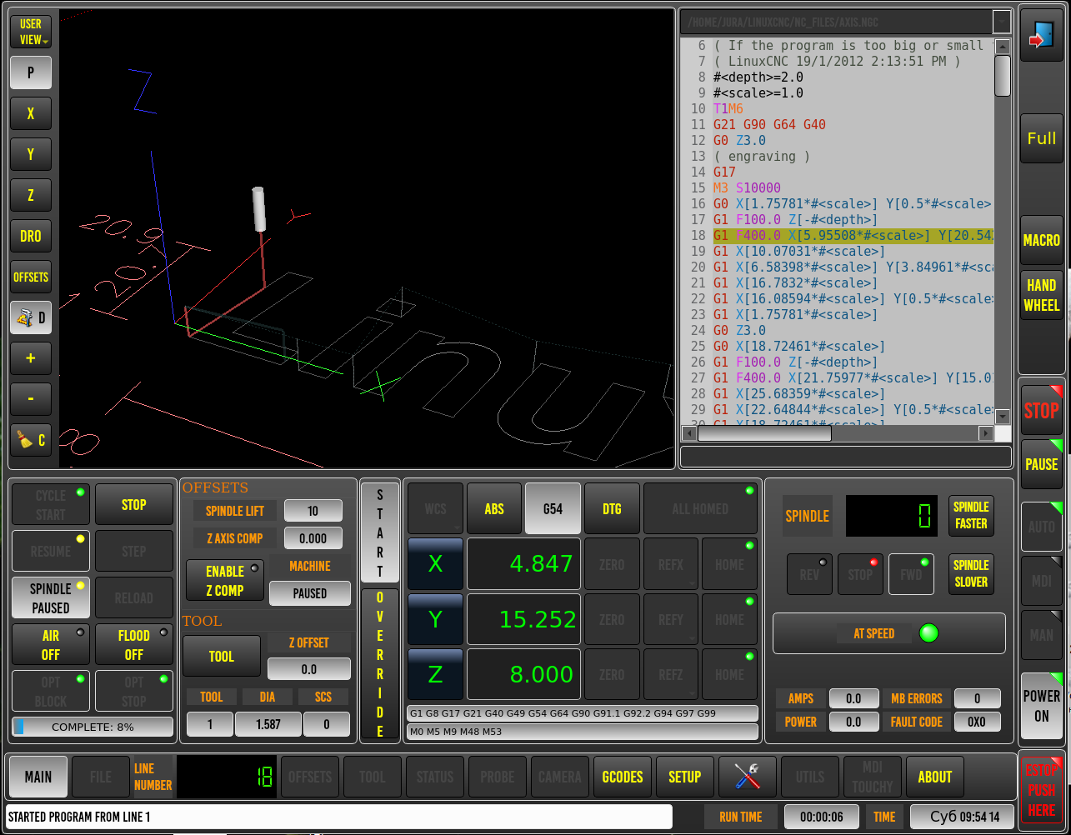Toggle SPINDLE PAUSED button
Screen dimensions: 1071x835
(51, 598)
